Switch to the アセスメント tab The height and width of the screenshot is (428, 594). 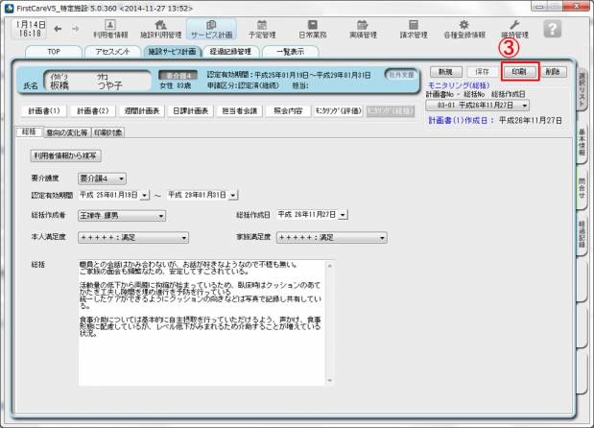112,52
